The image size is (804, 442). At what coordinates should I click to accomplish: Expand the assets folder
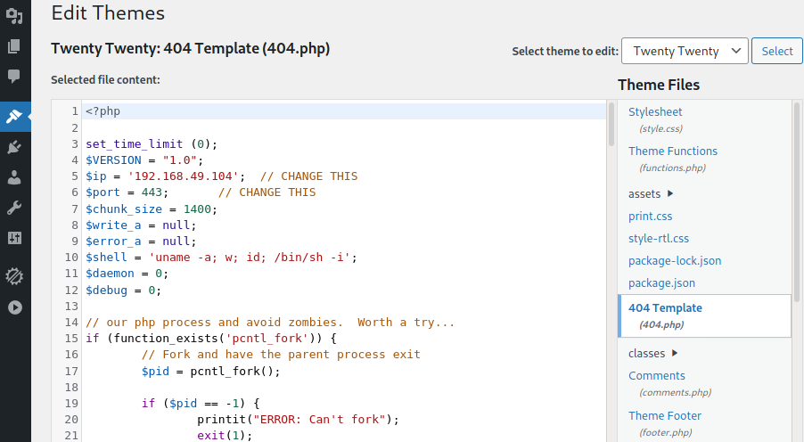point(650,194)
